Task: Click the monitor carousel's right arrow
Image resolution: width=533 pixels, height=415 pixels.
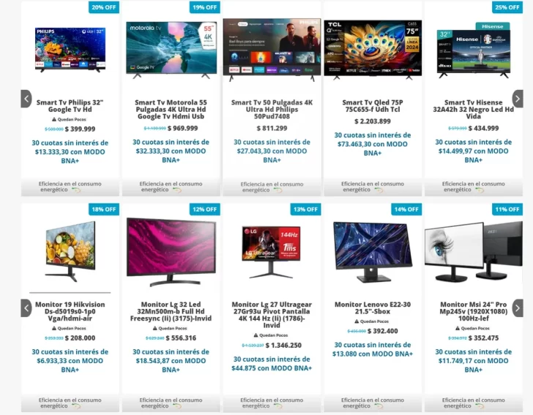Action: click(518, 308)
